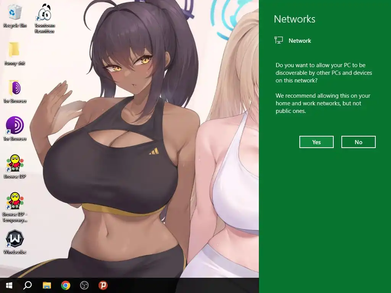Select the 'Network' label in the panel
Viewport: 391px width, 293px height.
click(300, 40)
